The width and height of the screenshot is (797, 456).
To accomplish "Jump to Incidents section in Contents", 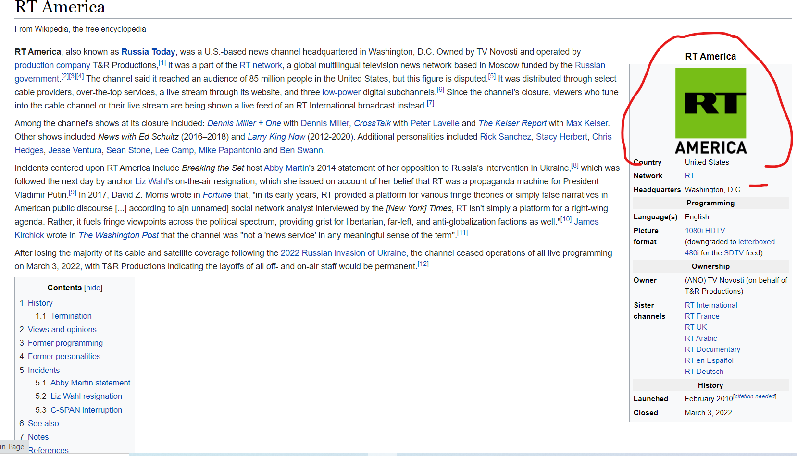I will coord(44,370).
